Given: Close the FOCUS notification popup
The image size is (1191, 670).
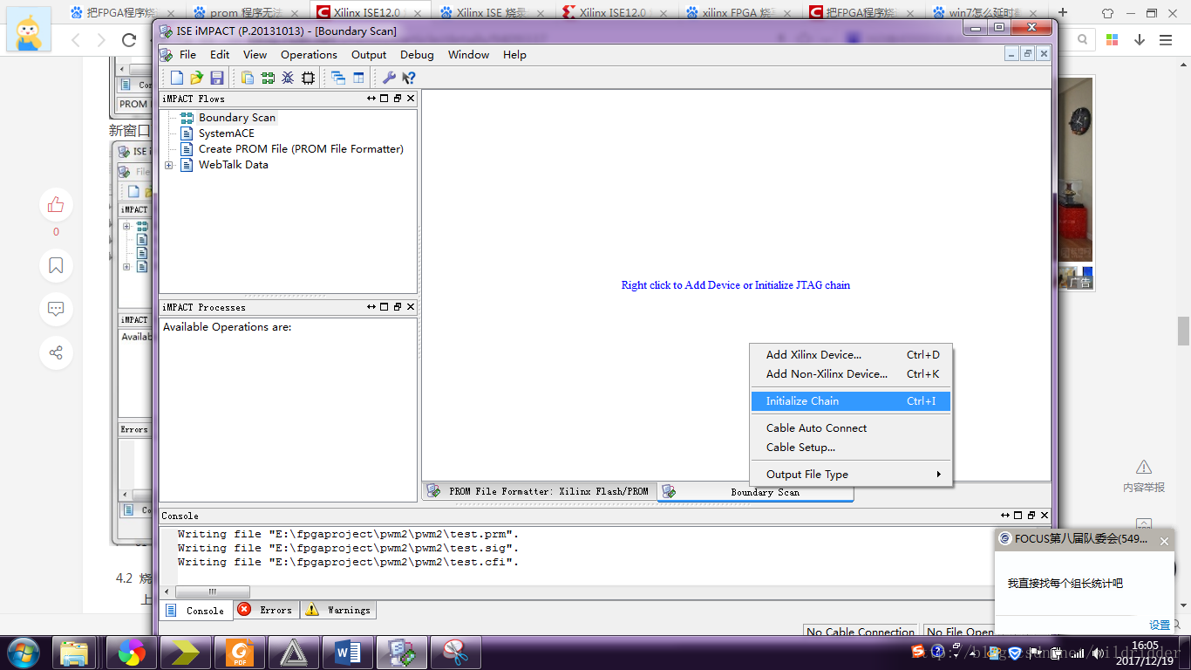Looking at the screenshot, I should (x=1164, y=541).
